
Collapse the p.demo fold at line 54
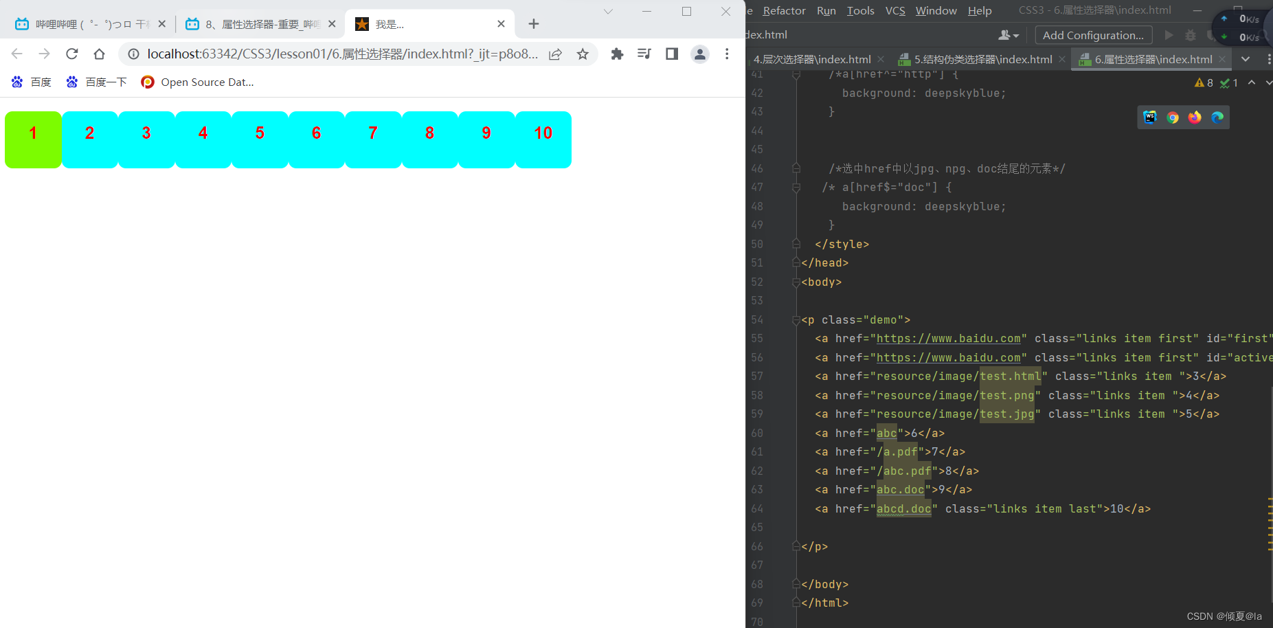point(796,319)
